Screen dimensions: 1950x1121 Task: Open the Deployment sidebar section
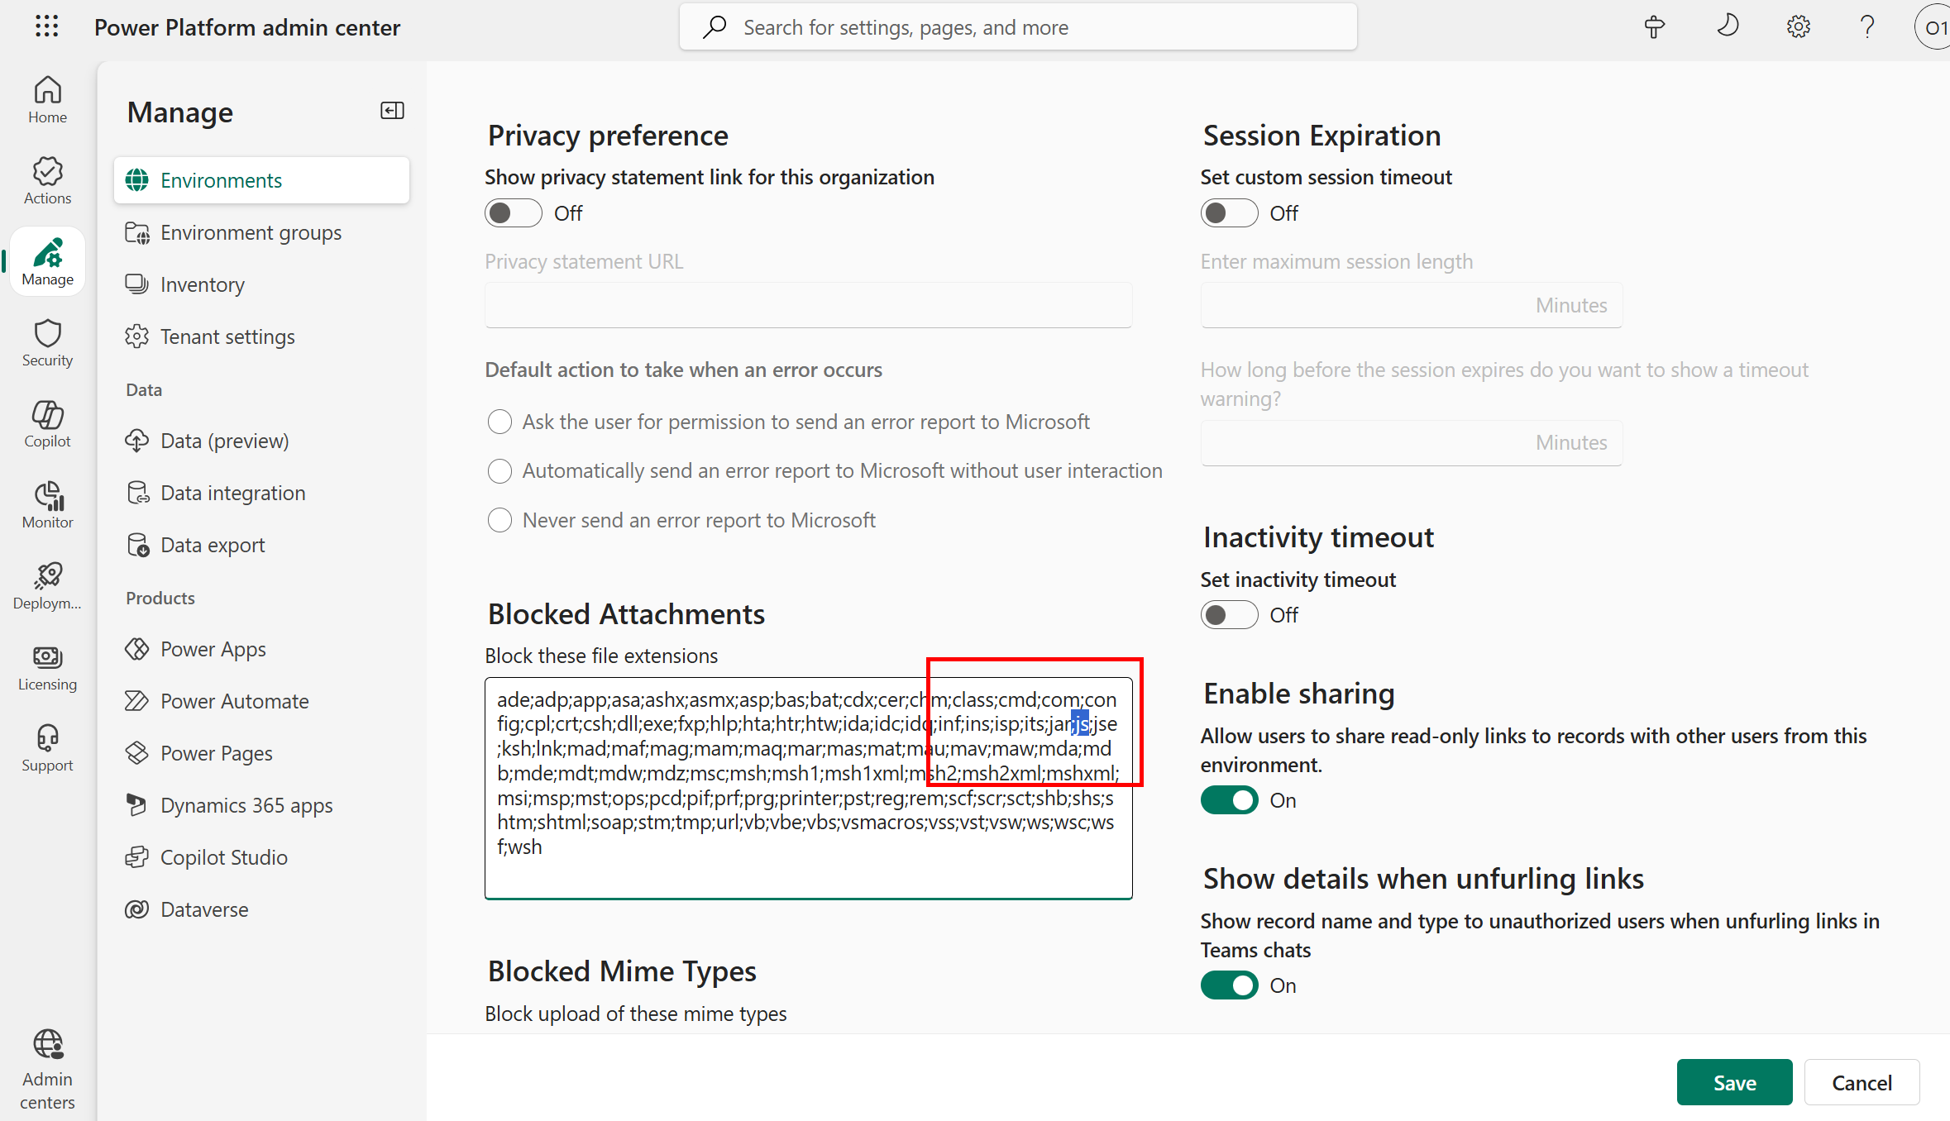click(x=47, y=585)
